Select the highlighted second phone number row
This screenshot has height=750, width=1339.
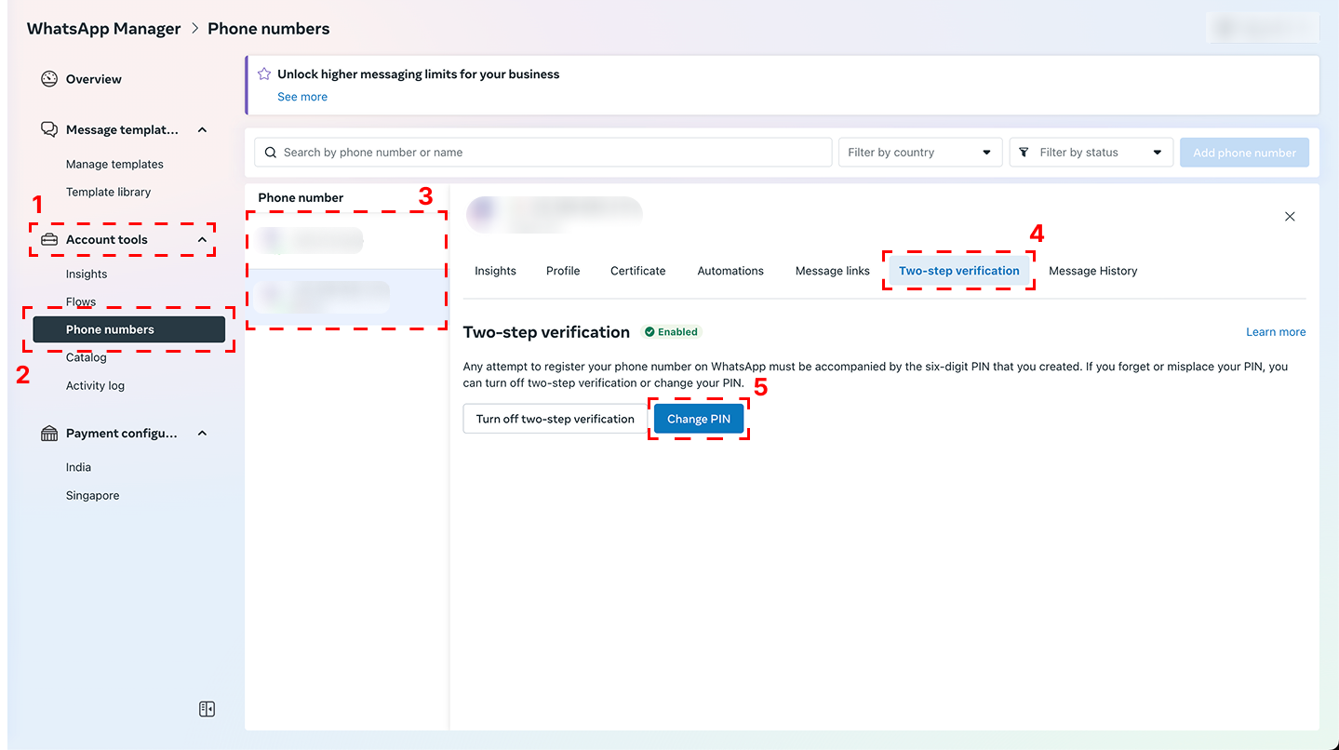346,297
